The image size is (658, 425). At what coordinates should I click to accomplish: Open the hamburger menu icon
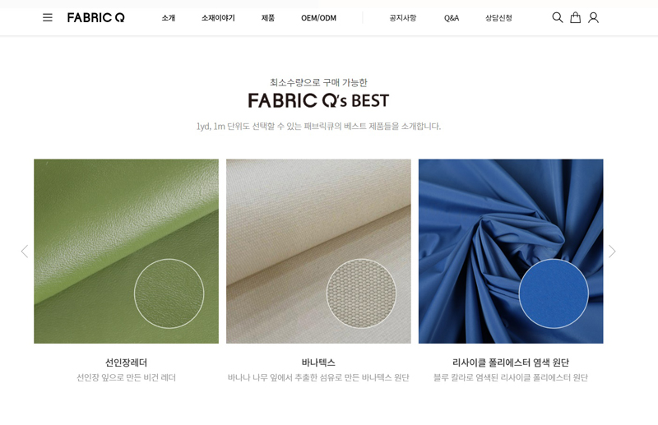pyautogui.click(x=48, y=17)
